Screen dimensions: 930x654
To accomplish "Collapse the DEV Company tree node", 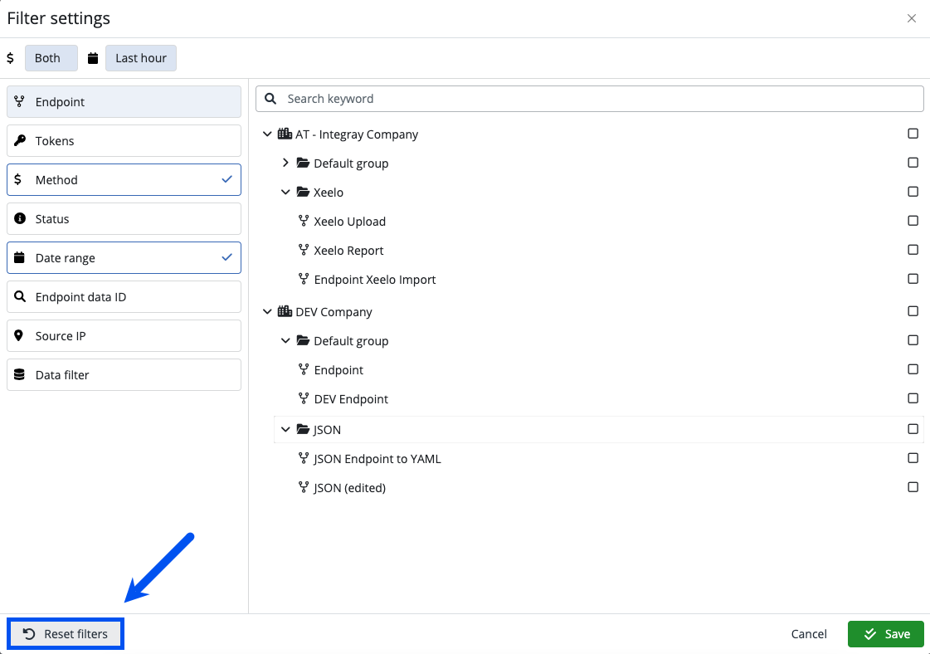I will click(x=267, y=311).
